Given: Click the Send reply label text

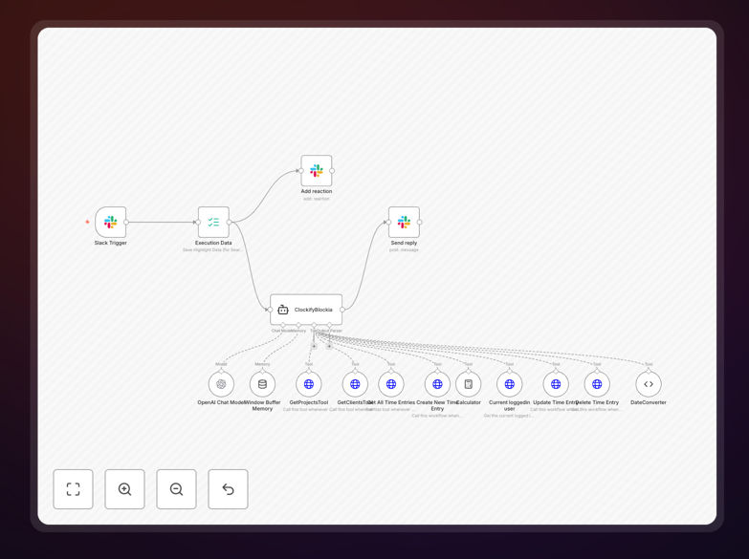Looking at the screenshot, I should click(404, 243).
